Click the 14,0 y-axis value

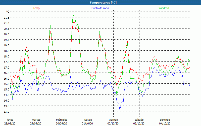tap(7, 101)
